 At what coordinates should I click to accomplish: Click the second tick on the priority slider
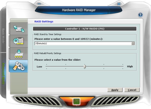click(x=66, y=67)
